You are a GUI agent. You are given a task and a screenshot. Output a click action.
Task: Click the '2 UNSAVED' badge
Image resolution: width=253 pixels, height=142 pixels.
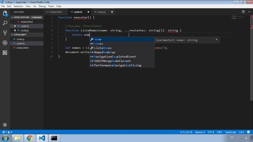point(36,17)
